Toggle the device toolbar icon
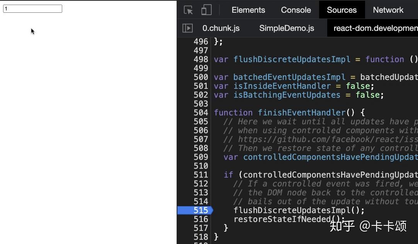Screen dimensions: 418x244 pos(206,10)
